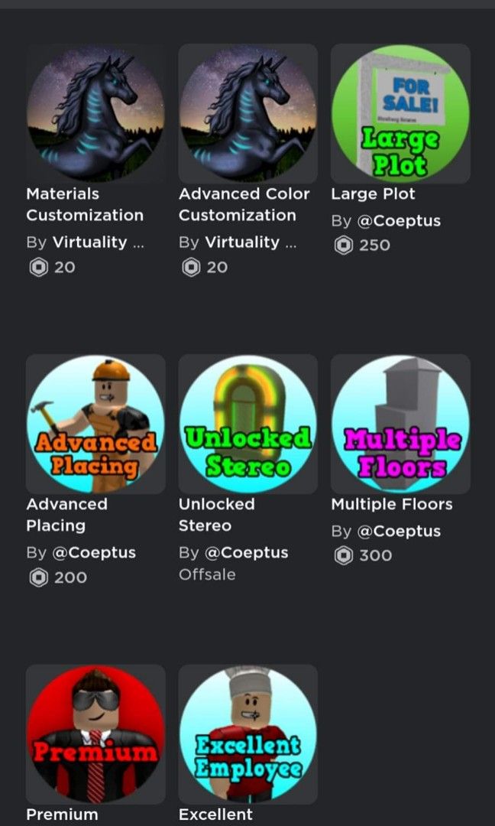Click the Advanced Placing title text
The height and width of the screenshot is (826, 495).
click(x=67, y=514)
